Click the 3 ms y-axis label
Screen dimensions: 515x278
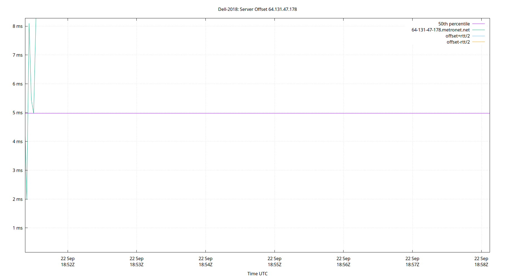(18, 170)
